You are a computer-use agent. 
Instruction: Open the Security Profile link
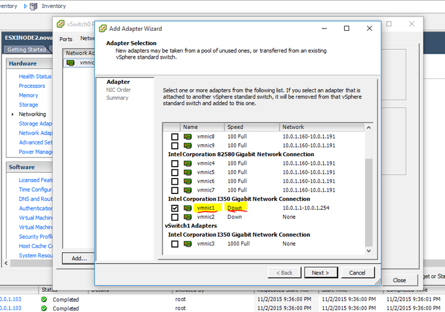pyautogui.click(x=35, y=237)
